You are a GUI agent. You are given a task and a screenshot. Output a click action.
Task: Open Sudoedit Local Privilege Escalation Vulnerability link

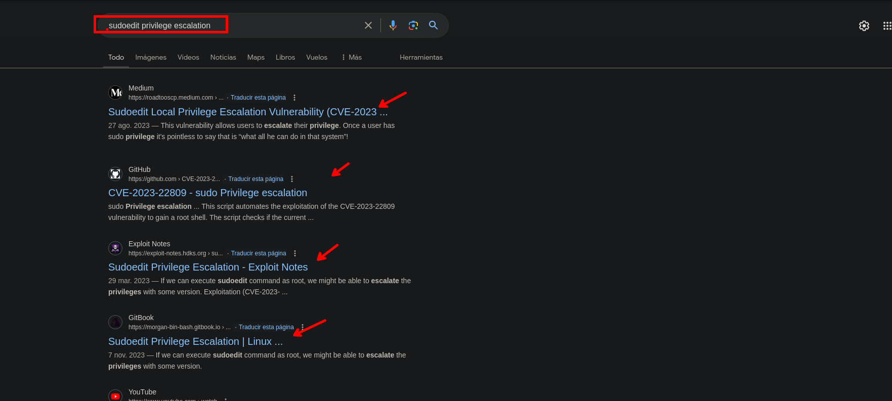point(243,112)
